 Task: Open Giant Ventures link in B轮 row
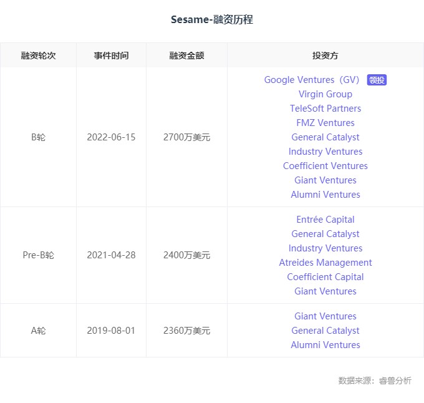[x=325, y=180]
